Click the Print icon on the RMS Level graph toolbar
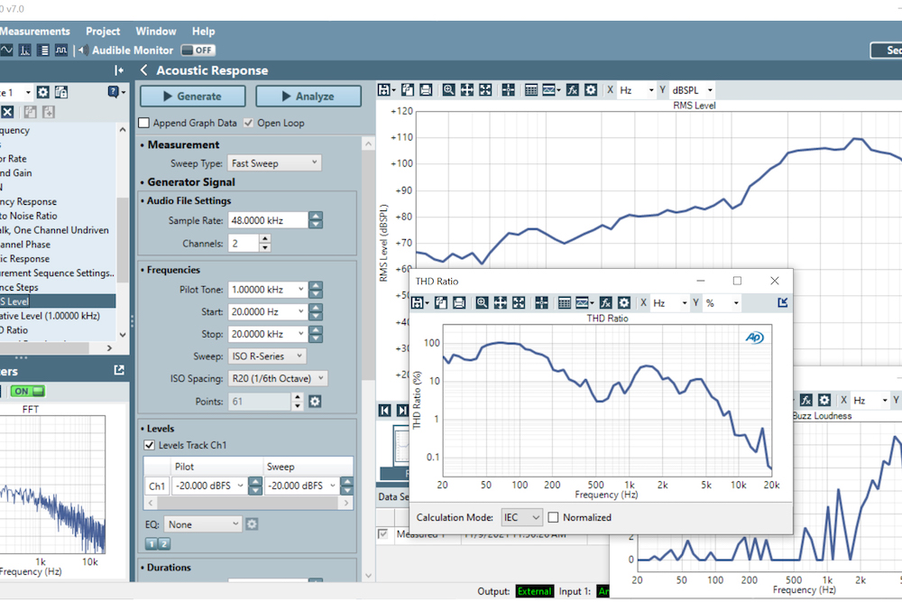 425,88
